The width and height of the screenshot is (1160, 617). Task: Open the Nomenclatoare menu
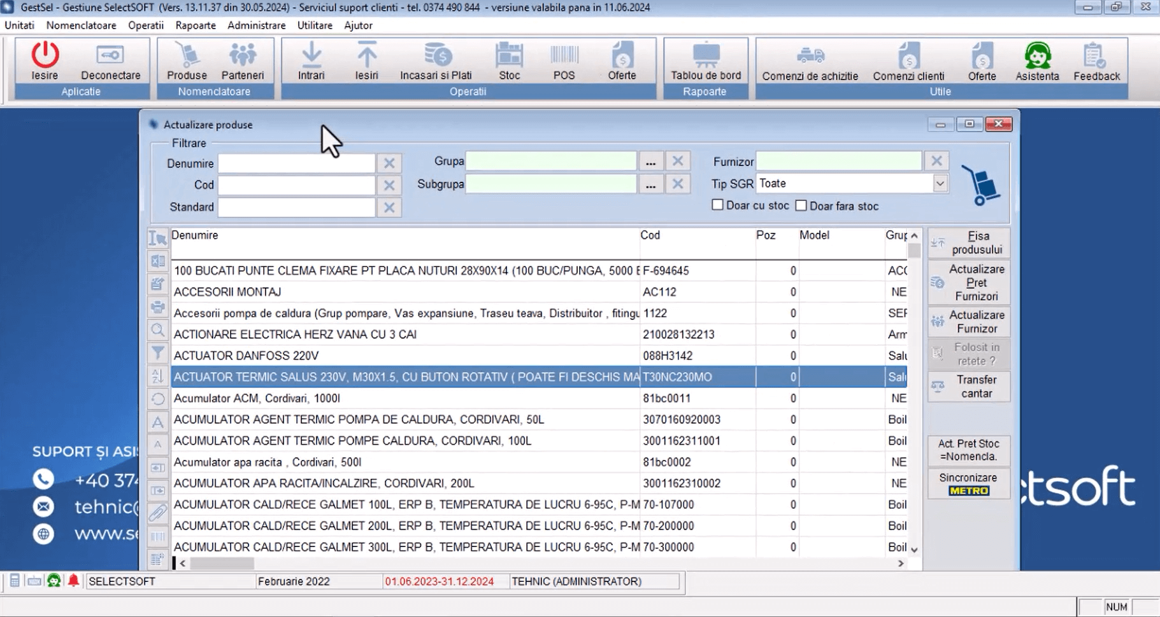[81, 25]
